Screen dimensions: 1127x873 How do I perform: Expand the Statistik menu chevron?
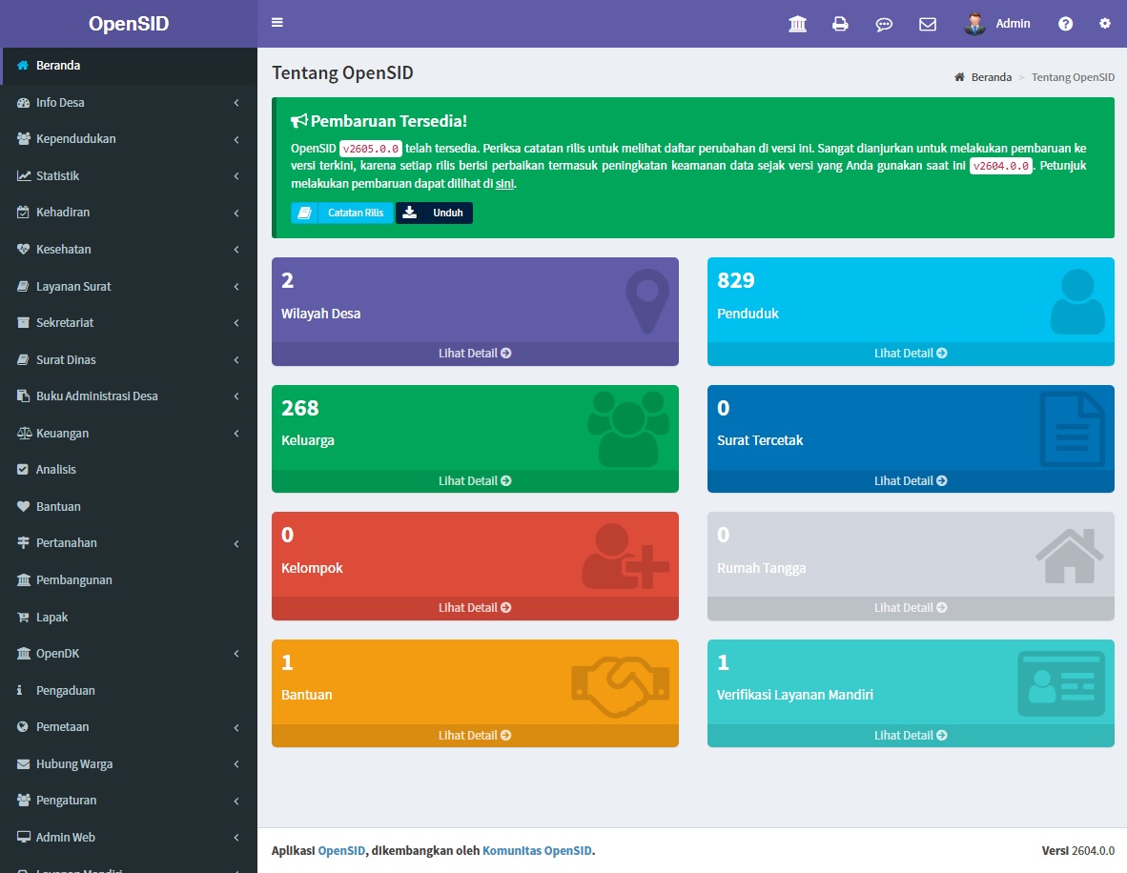click(236, 176)
